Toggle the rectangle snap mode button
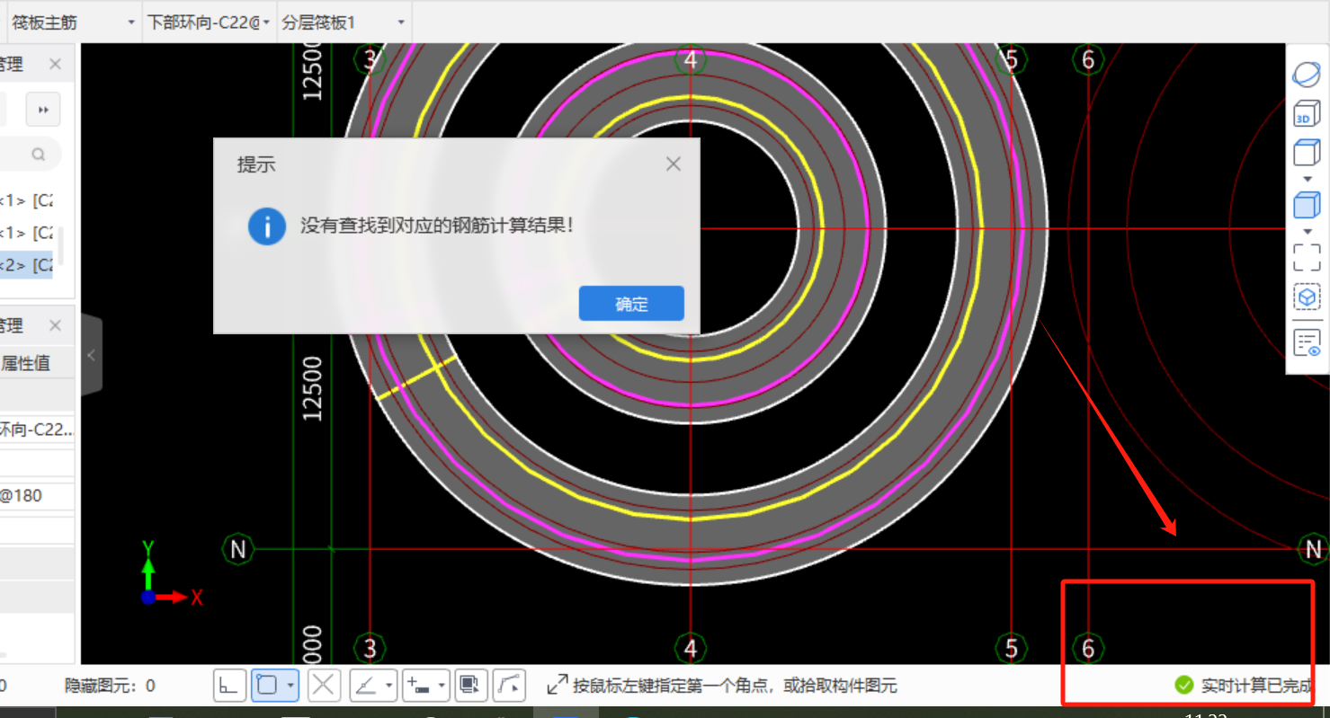This screenshot has height=718, width=1330. [x=266, y=686]
